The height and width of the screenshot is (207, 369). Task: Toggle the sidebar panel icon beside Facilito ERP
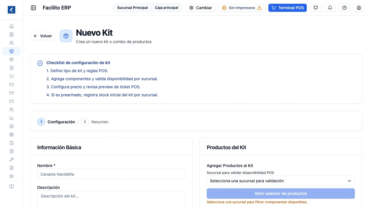pyautogui.click(x=33, y=8)
